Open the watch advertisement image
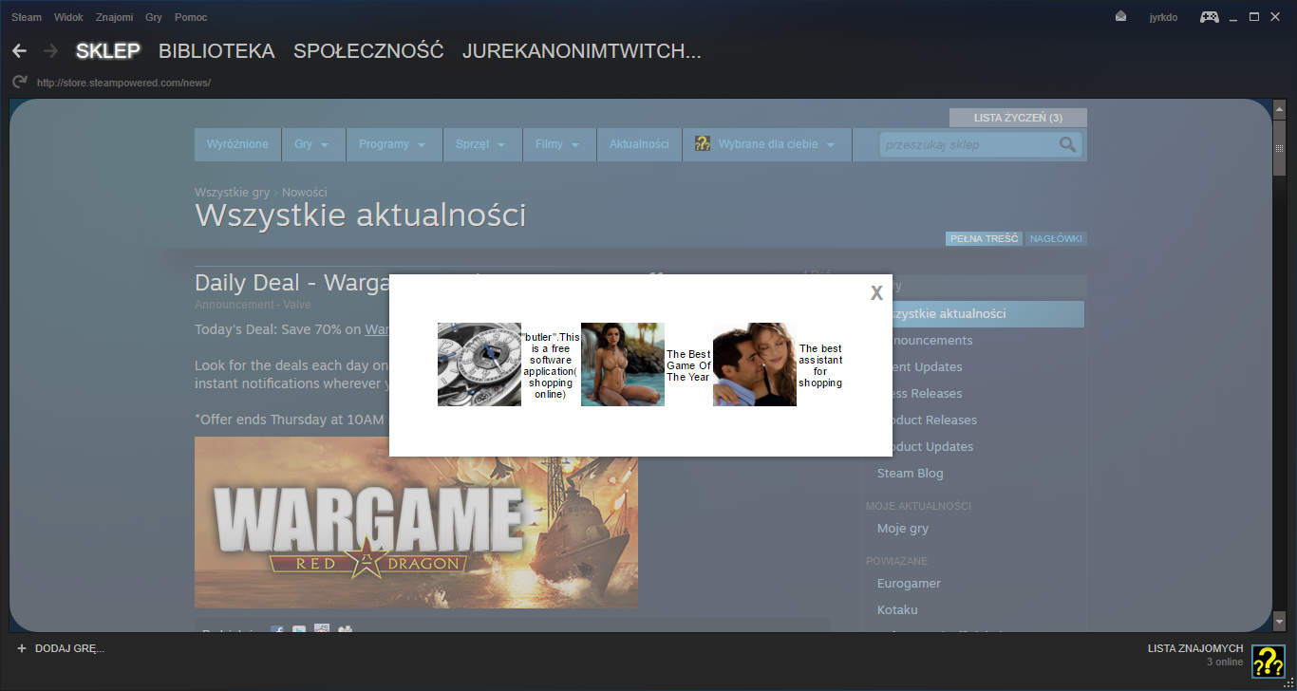This screenshot has height=691, width=1297. pos(479,364)
